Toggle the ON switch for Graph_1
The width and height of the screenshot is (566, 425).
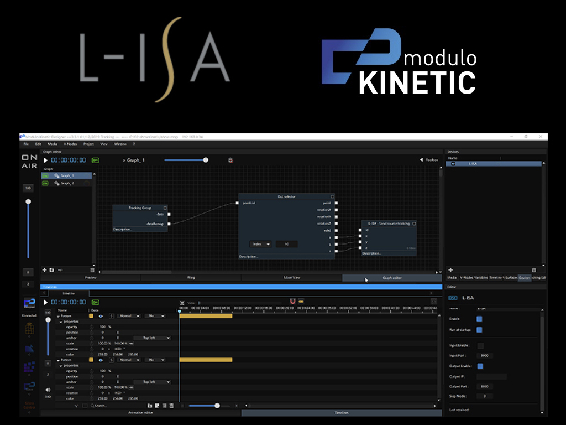[x=45, y=175]
